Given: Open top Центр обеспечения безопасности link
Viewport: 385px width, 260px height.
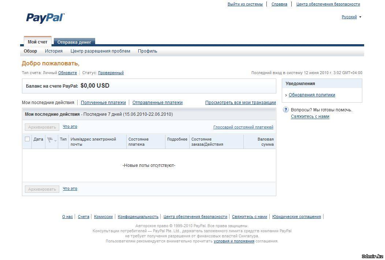Looking at the screenshot, I should pos(328,4).
